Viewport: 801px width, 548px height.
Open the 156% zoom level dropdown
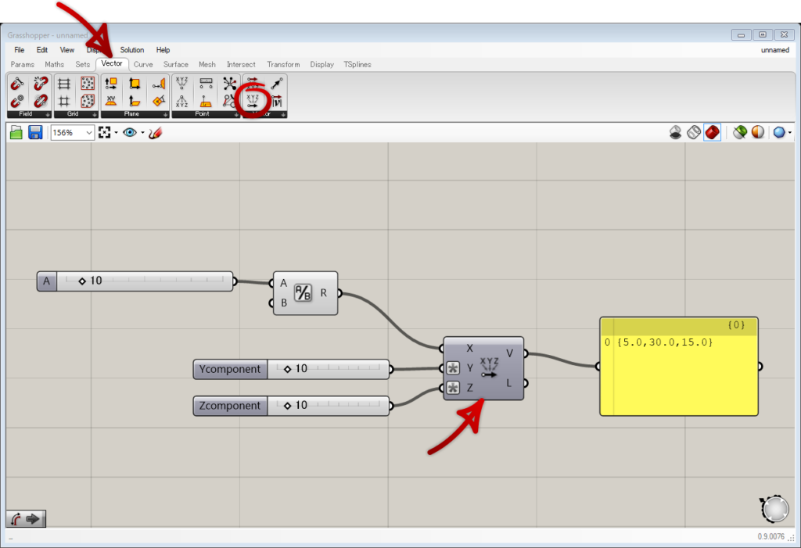pyautogui.click(x=89, y=133)
